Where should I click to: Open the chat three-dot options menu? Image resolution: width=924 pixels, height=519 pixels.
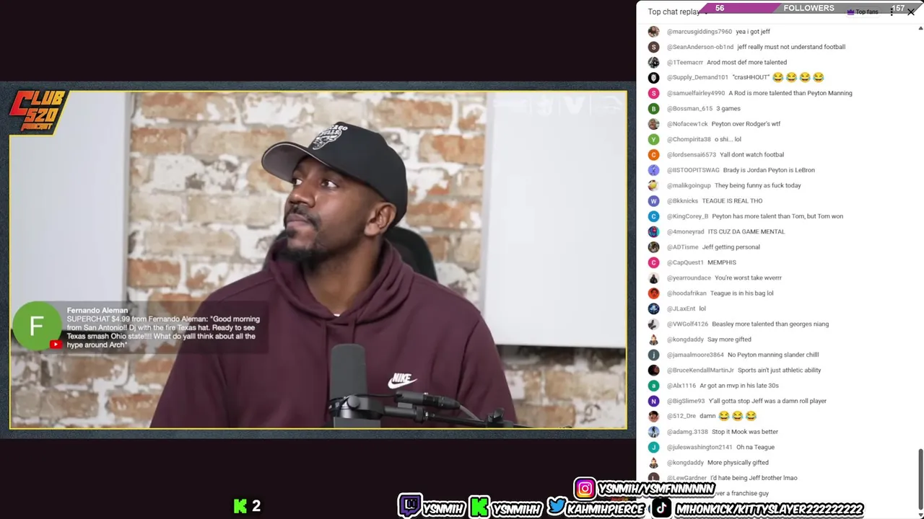892,12
